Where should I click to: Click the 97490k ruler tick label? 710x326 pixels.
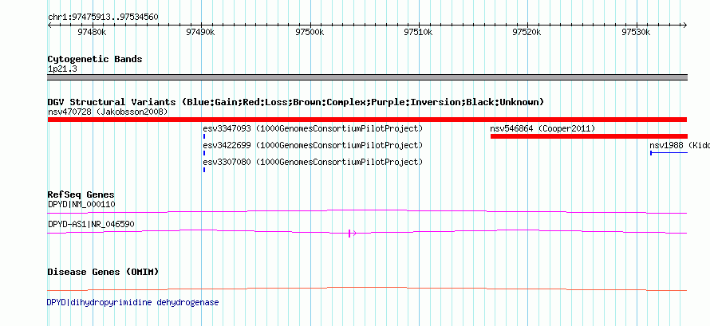pos(201,32)
